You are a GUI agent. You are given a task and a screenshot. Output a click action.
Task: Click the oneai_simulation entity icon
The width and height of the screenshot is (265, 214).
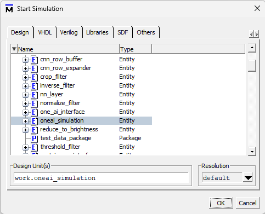pos(34,121)
